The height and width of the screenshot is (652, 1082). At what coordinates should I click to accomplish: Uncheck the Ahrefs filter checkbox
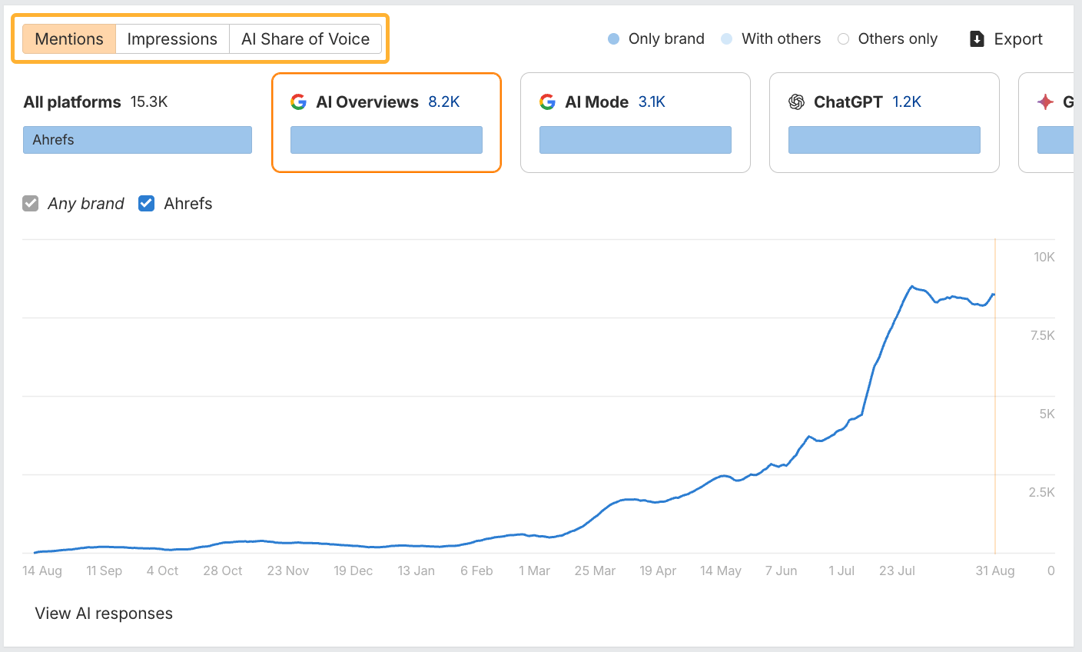click(x=146, y=203)
